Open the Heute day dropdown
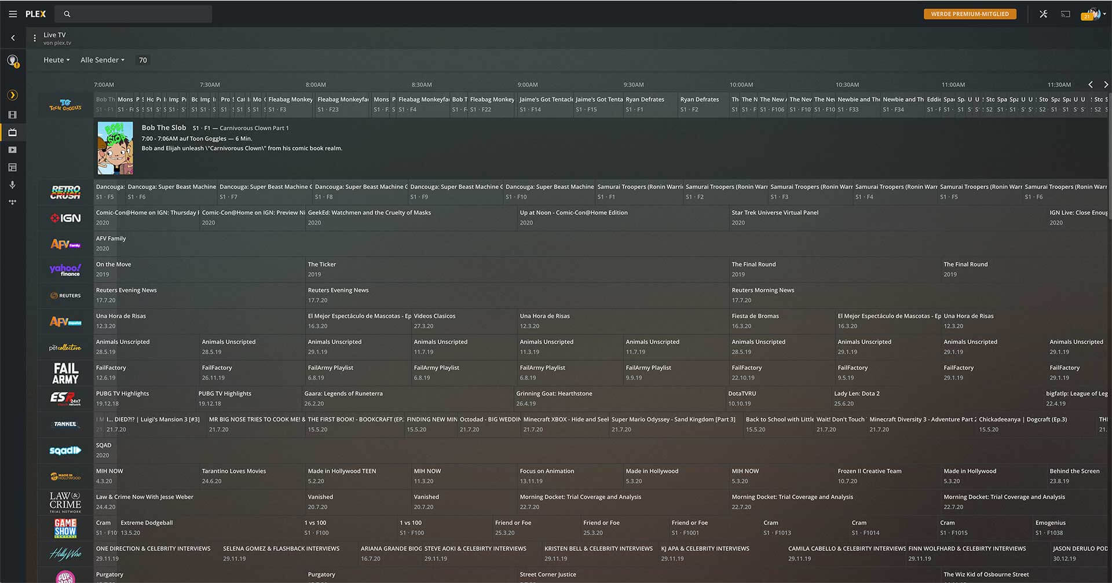This screenshot has height=583, width=1112. [57, 60]
